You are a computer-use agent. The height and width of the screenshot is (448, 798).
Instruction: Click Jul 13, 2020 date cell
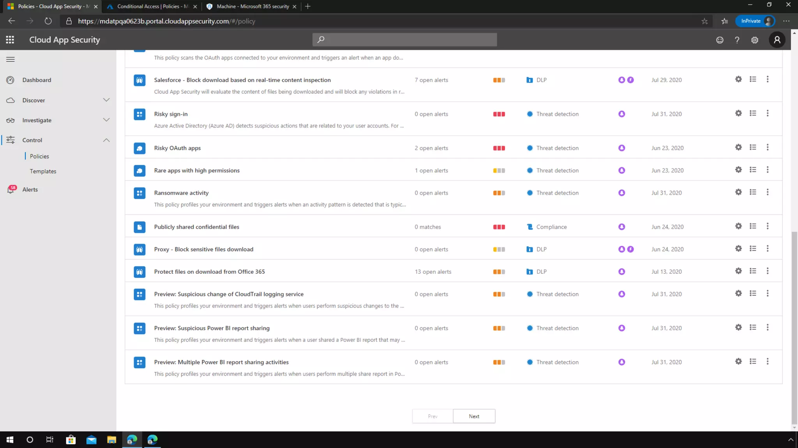(666, 272)
